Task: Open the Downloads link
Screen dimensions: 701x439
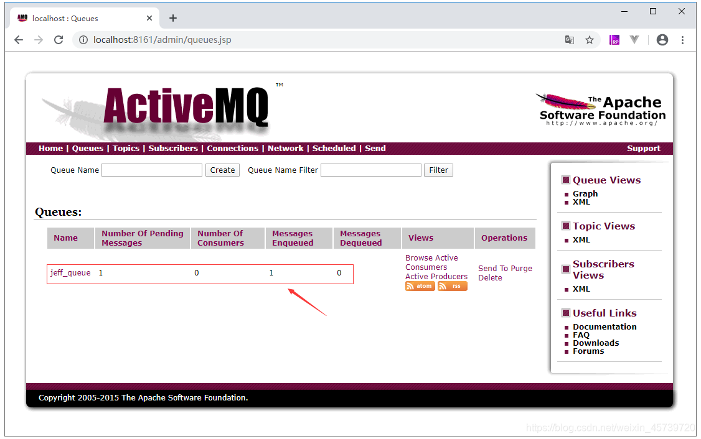Action: pyautogui.click(x=596, y=343)
